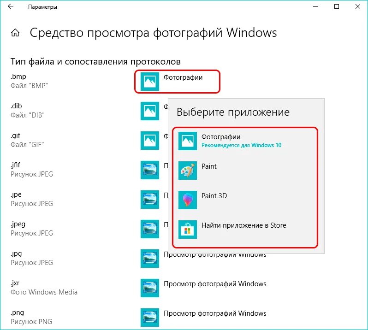Click the .png file type label
The height and width of the screenshot is (330, 368).
click(17, 313)
